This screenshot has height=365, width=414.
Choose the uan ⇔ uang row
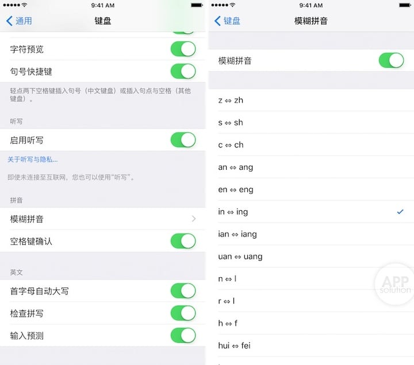pos(311,257)
